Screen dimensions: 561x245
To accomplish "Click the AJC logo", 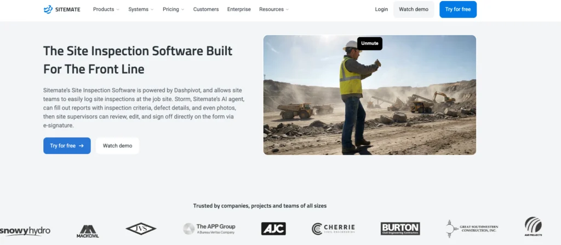I will pyautogui.click(x=273, y=229).
